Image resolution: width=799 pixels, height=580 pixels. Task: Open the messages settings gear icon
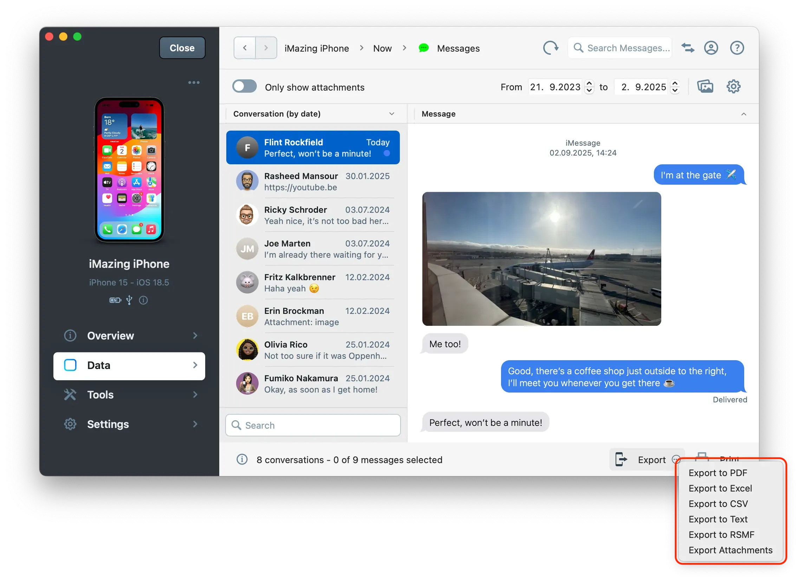734,86
